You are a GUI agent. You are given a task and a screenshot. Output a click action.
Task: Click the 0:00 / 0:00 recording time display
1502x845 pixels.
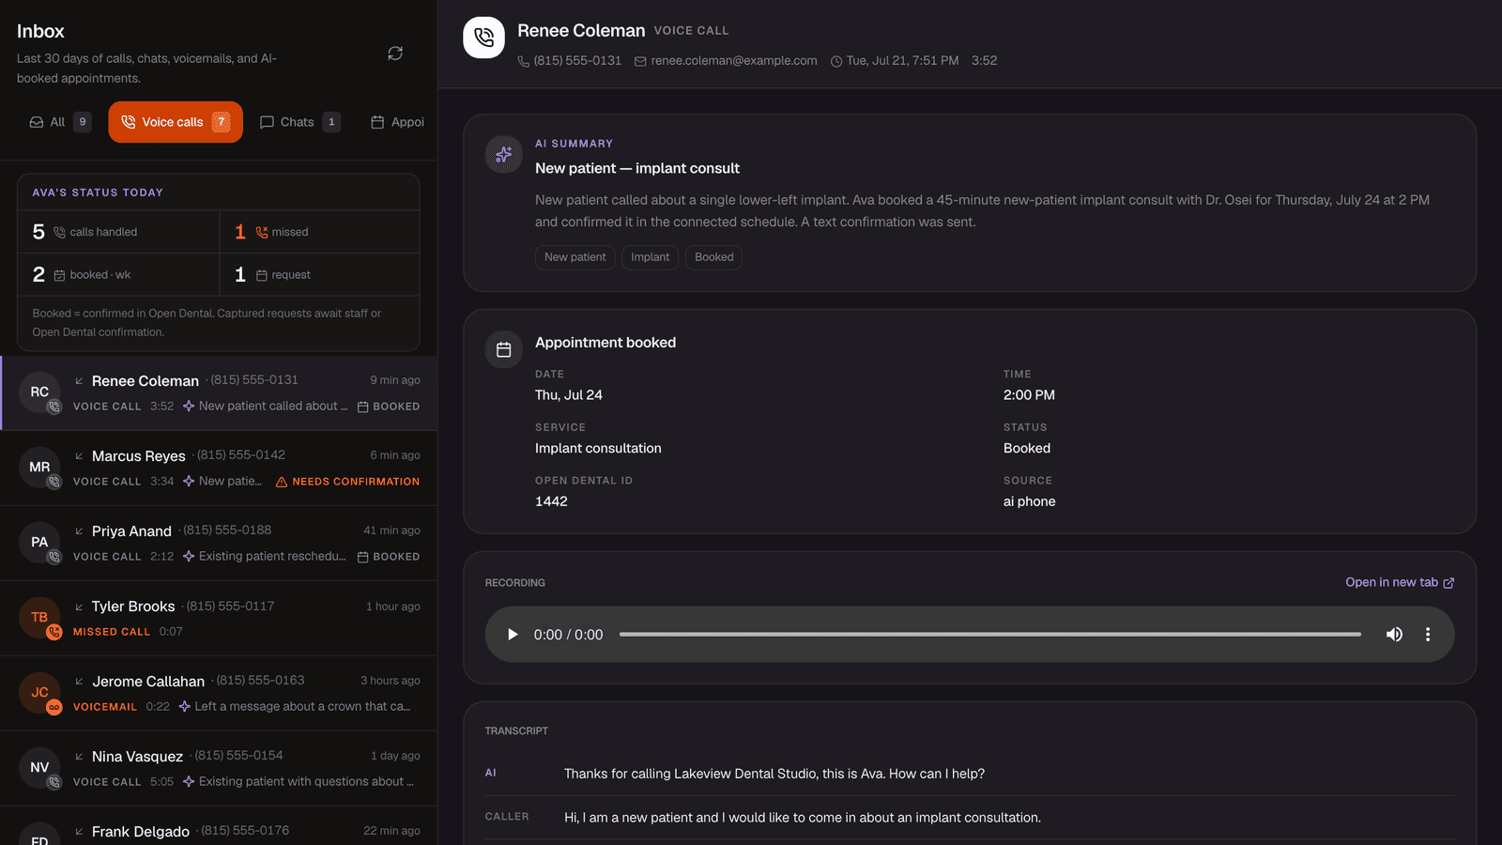(x=568, y=635)
